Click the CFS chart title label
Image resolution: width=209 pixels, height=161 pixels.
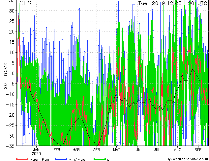[25, 3]
